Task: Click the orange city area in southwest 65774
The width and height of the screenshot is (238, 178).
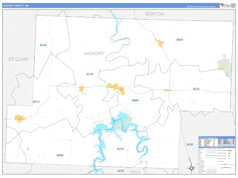Action: (20, 118)
